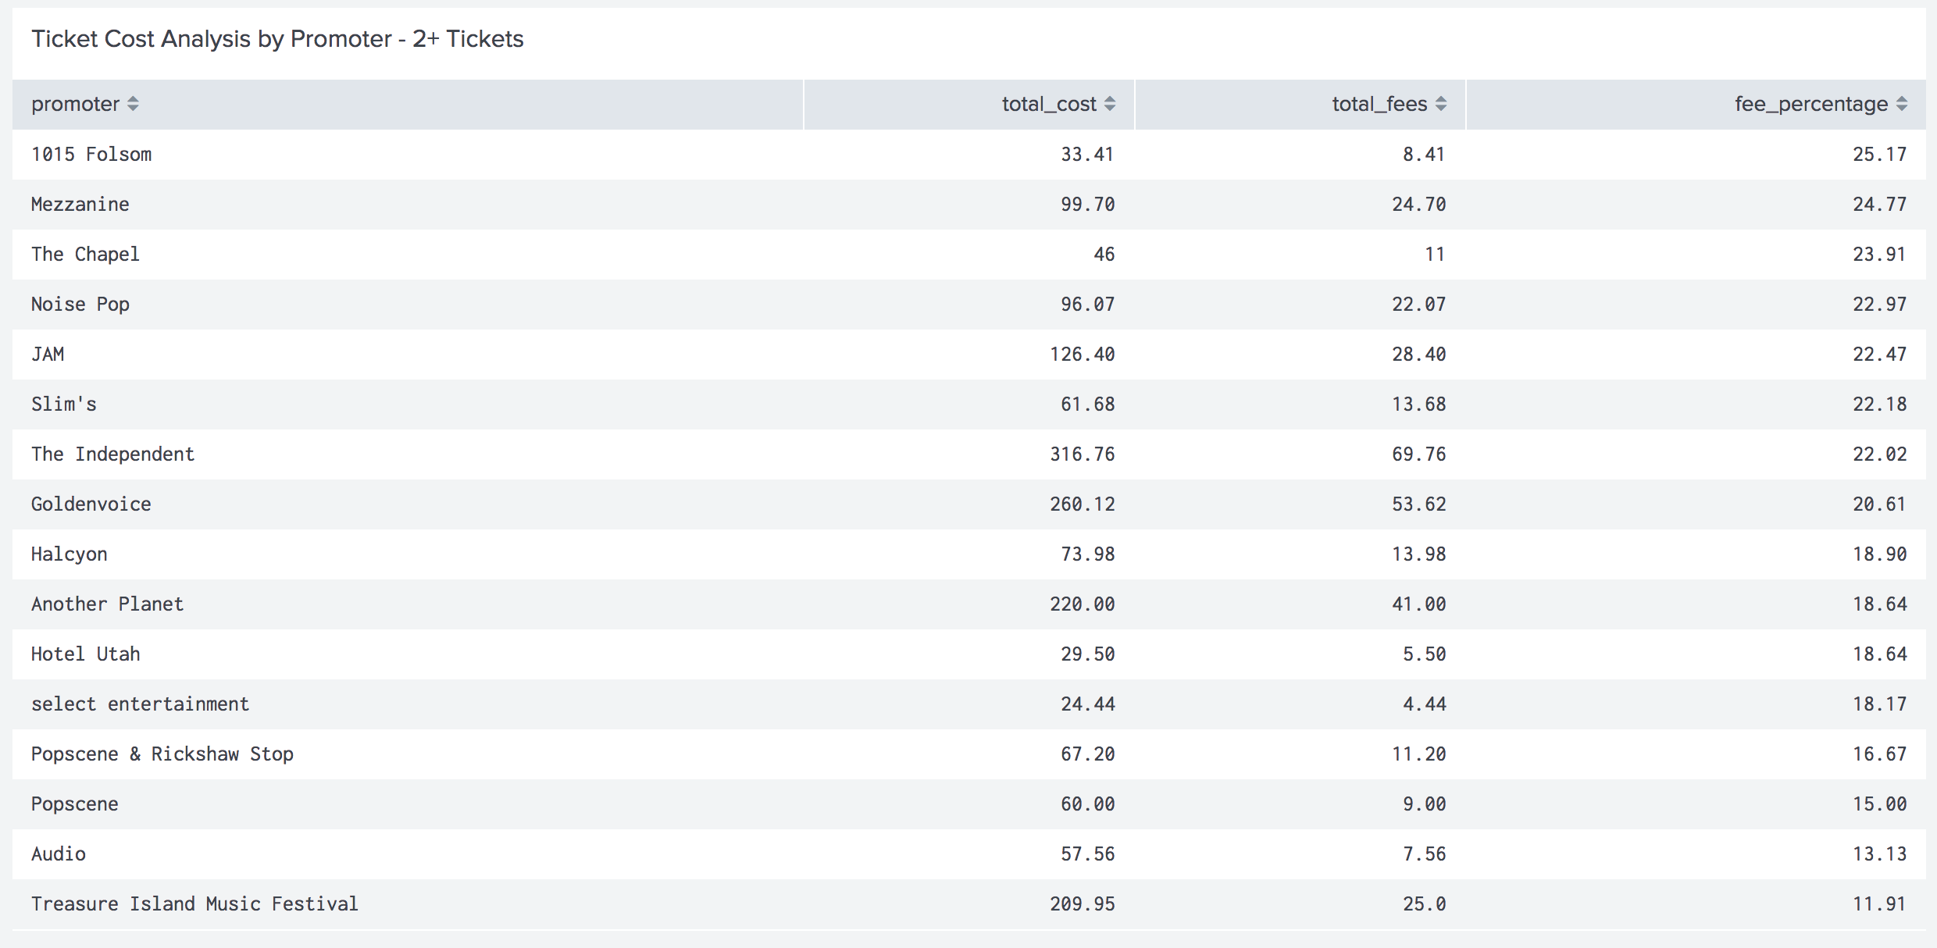Click total fees value 22.07
This screenshot has height=948, width=1937.
pyautogui.click(x=1418, y=304)
